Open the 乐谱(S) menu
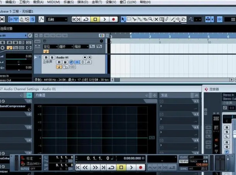The image size is (236, 175). [x=68, y=2]
